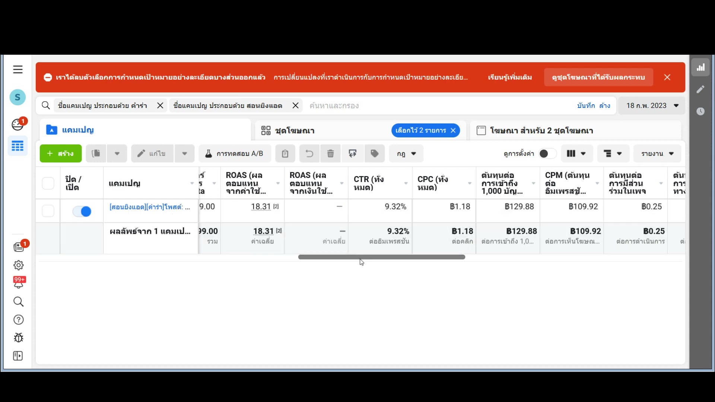The image size is (715, 402).
Task: Open the charts icon in right panel
Action: pyautogui.click(x=700, y=67)
